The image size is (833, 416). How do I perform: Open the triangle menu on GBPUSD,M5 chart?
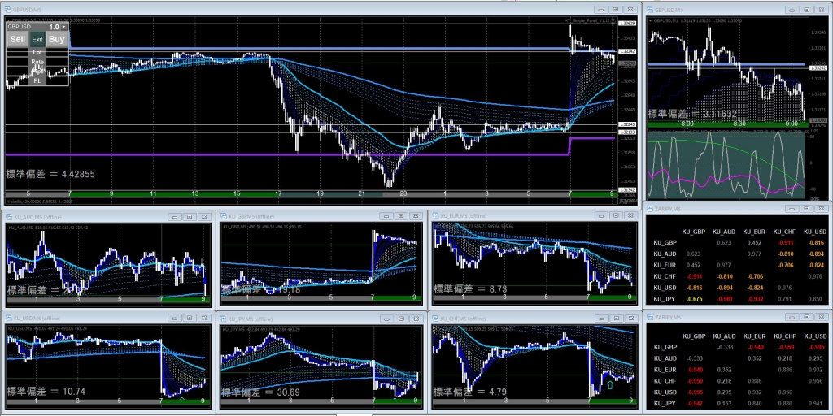(7, 20)
